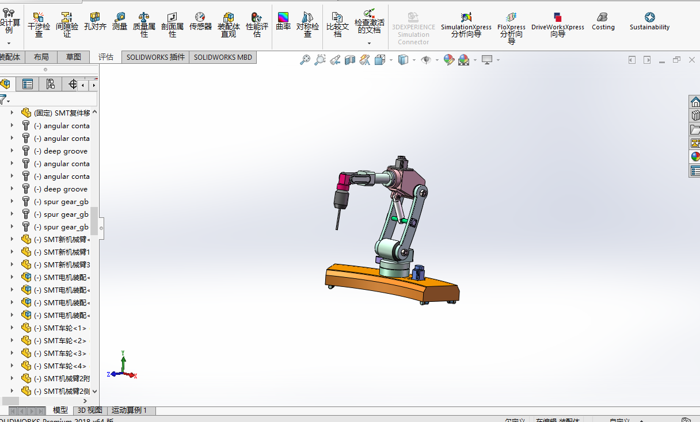This screenshot has width=700, height=422.
Task: Select the Zoom to Fit magnifier icon
Action: click(x=305, y=60)
